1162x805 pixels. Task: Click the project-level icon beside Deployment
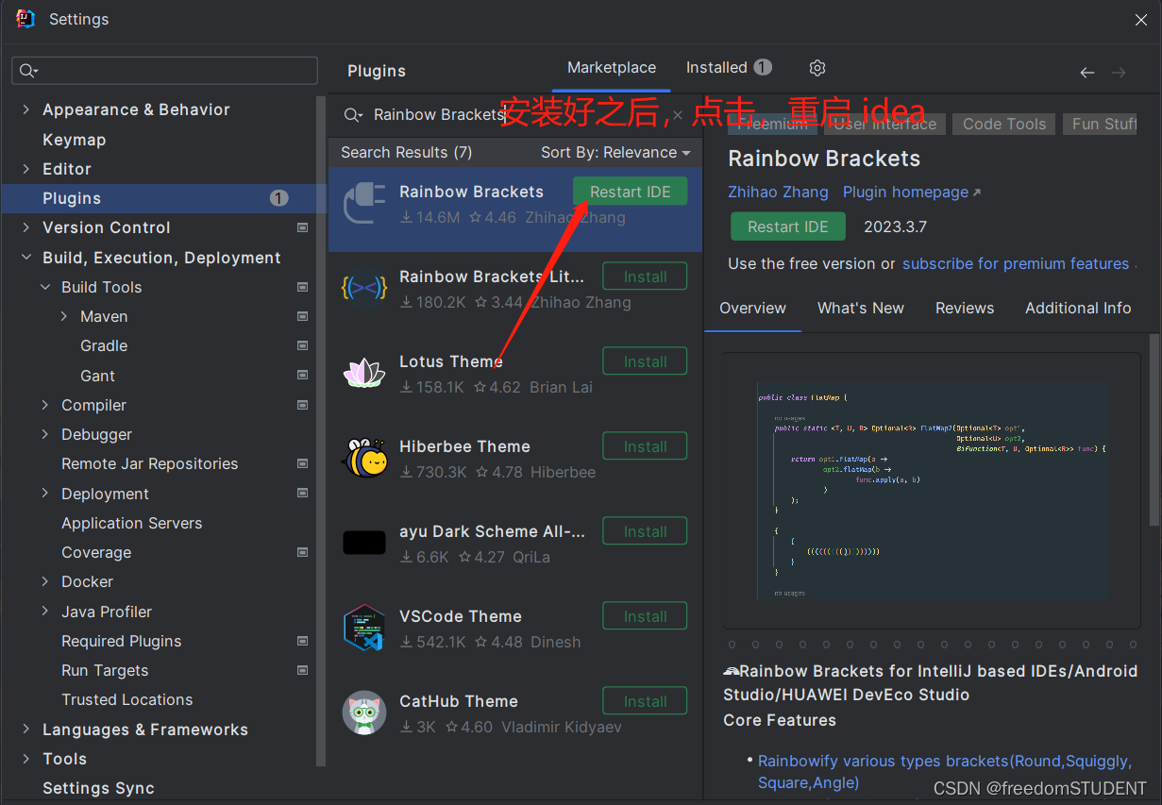[x=302, y=493]
